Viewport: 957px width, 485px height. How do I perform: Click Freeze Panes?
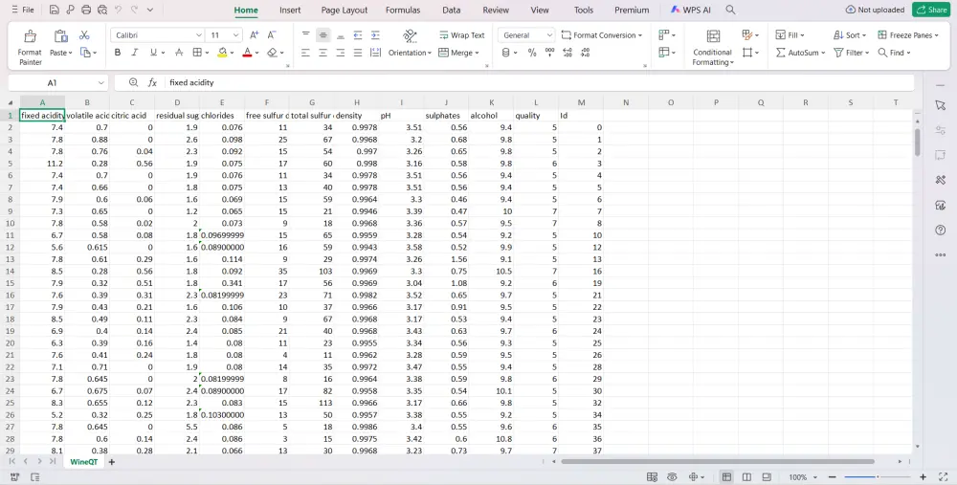tap(907, 34)
